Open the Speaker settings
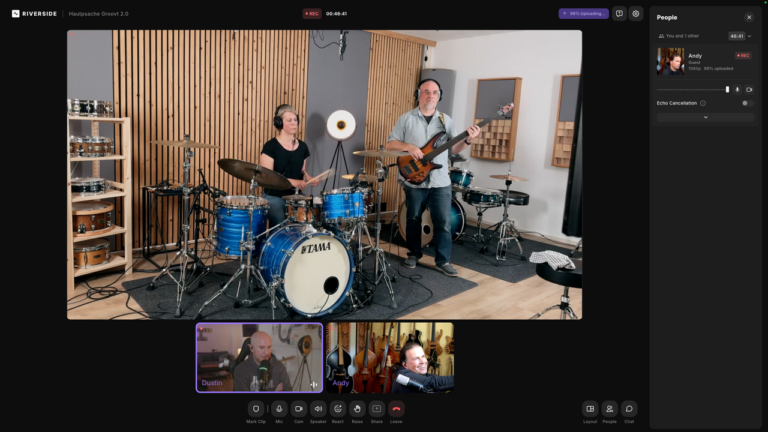The image size is (768, 432). [318, 409]
